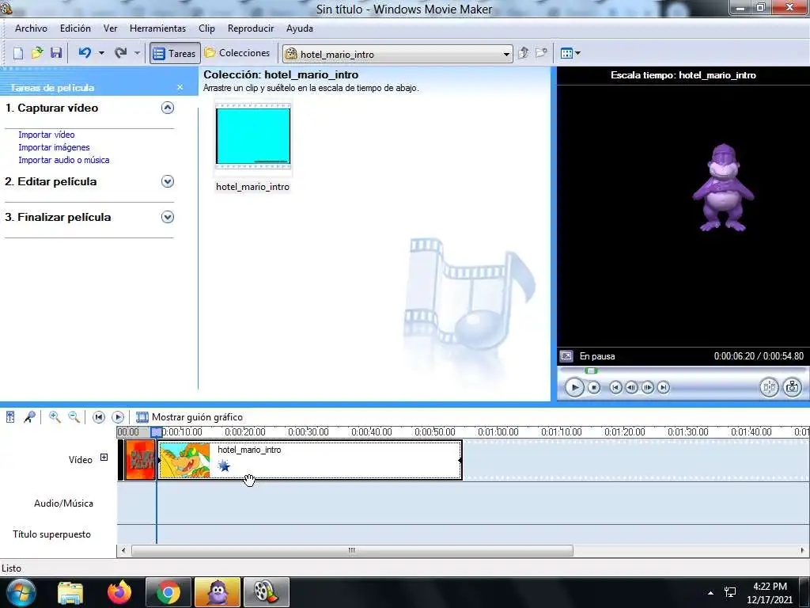Click the Back (previous clip) button

tap(615, 387)
